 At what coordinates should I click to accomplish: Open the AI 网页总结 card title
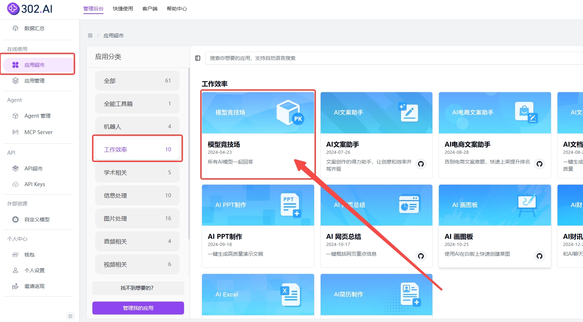pyautogui.click(x=344, y=237)
